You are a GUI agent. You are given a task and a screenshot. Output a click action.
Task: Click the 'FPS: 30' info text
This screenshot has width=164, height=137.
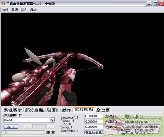click(66, 124)
